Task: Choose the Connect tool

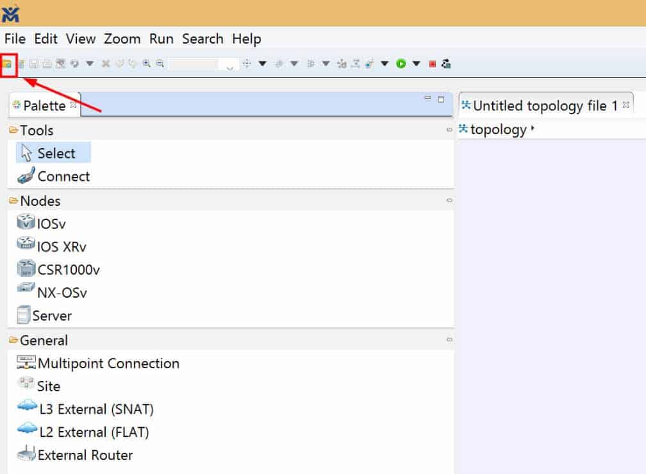Action: [x=54, y=176]
